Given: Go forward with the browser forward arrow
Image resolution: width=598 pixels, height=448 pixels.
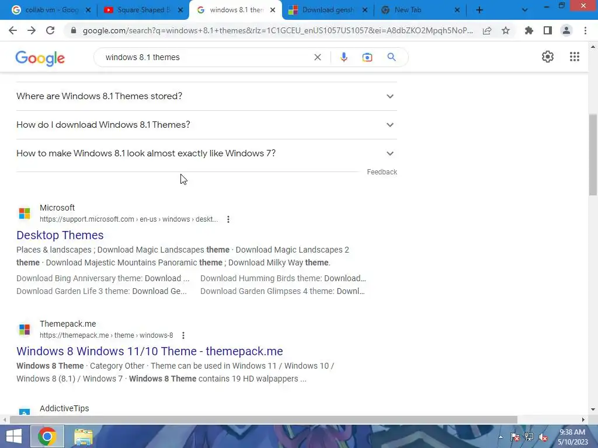Looking at the screenshot, I should (x=32, y=30).
